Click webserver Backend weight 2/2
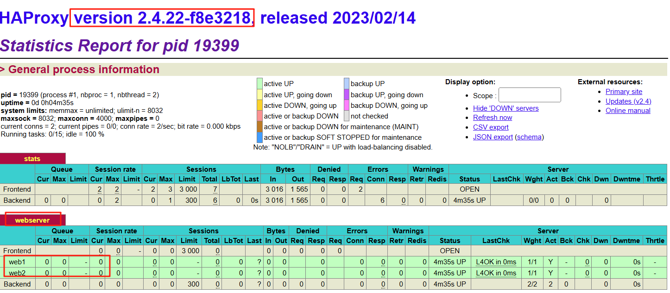The height and width of the screenshot is (293, 670). tap(532, 284)
